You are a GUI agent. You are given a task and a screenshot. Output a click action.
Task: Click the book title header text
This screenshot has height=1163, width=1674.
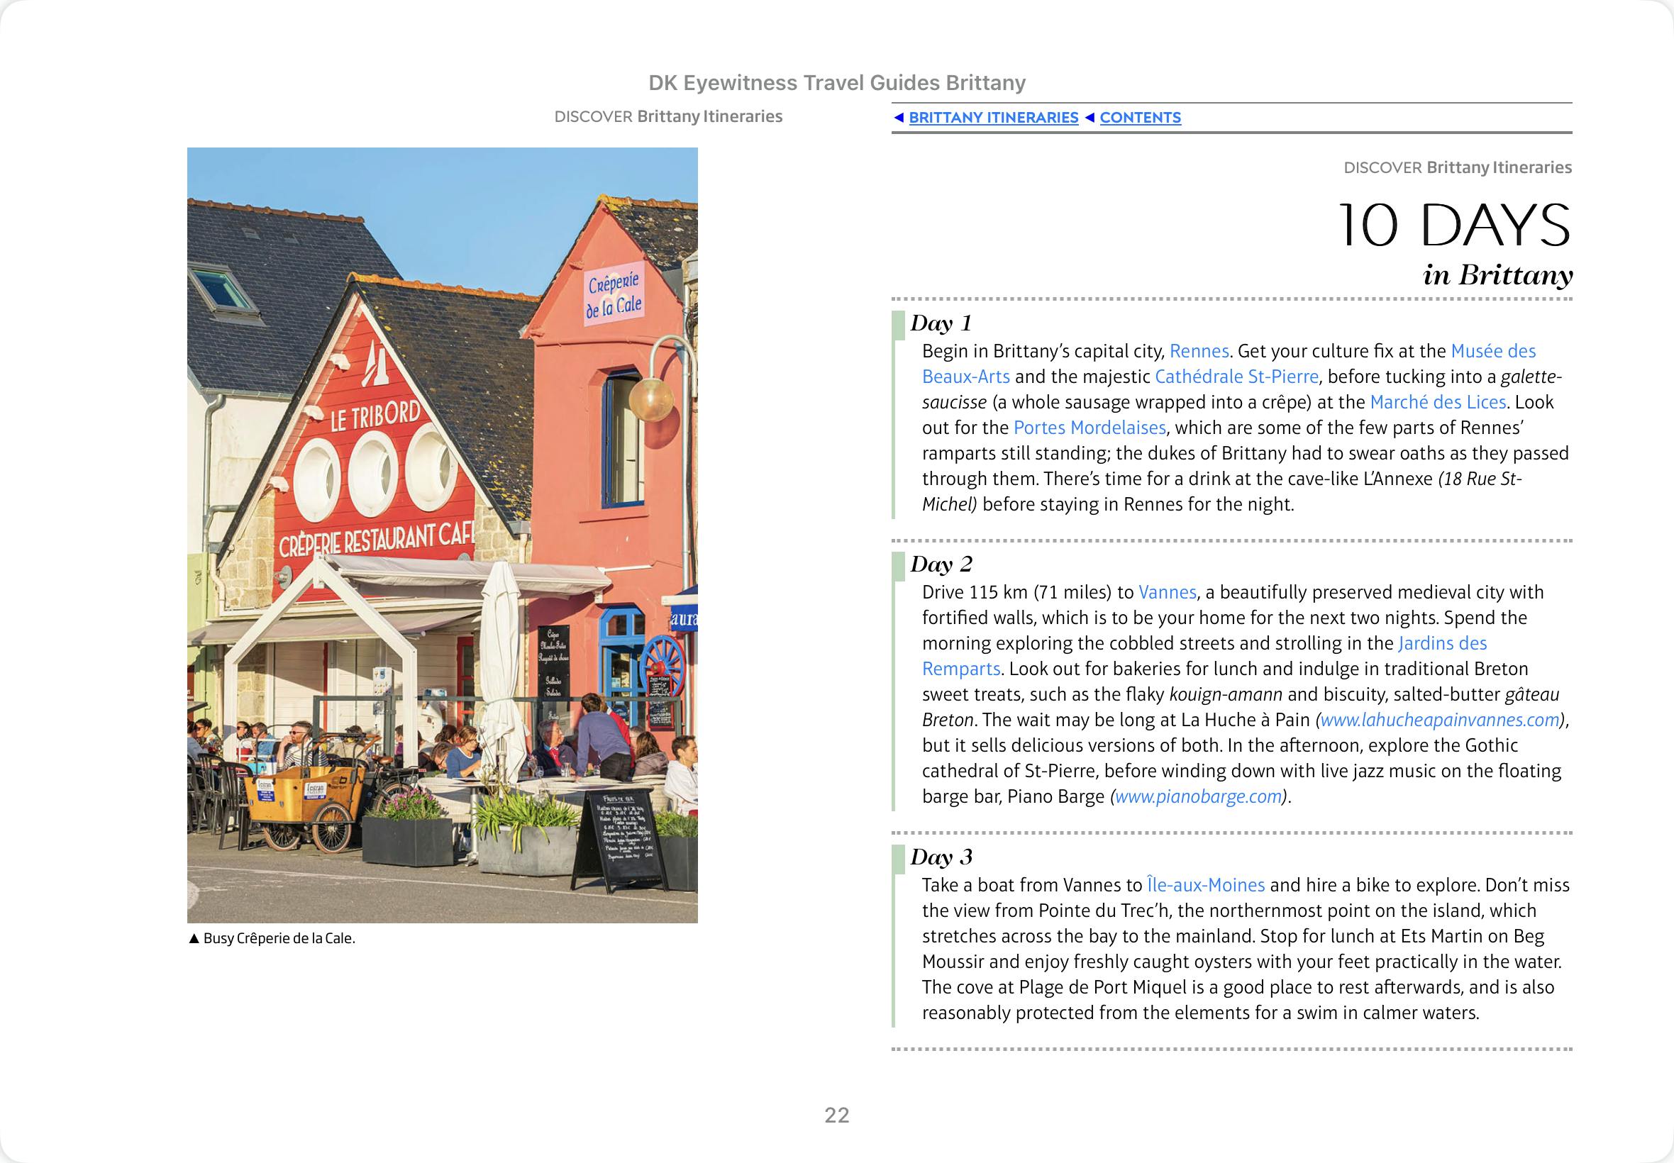coord(836,83)
